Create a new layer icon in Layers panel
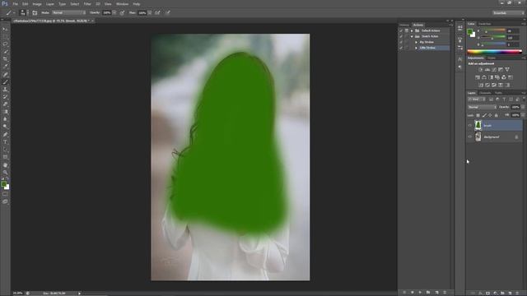 coord(511,293)
